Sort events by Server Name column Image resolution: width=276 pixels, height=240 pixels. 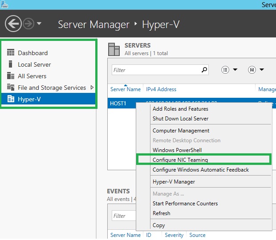click(x=126, y=235)
